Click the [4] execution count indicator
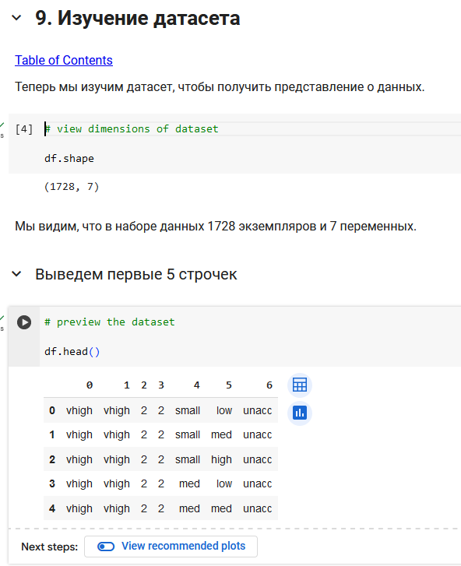The width and height of the screenshot is (461, 566). [24, 129]
